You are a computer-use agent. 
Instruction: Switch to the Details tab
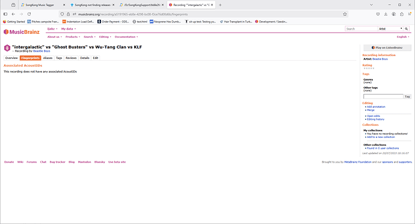click(85, 58)
